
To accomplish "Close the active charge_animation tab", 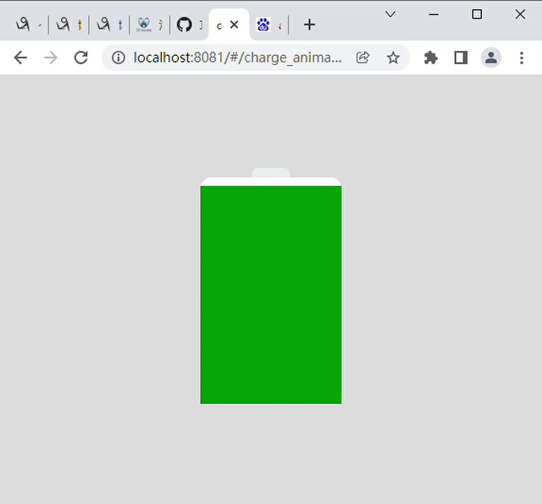I will [x=234, y=25].
